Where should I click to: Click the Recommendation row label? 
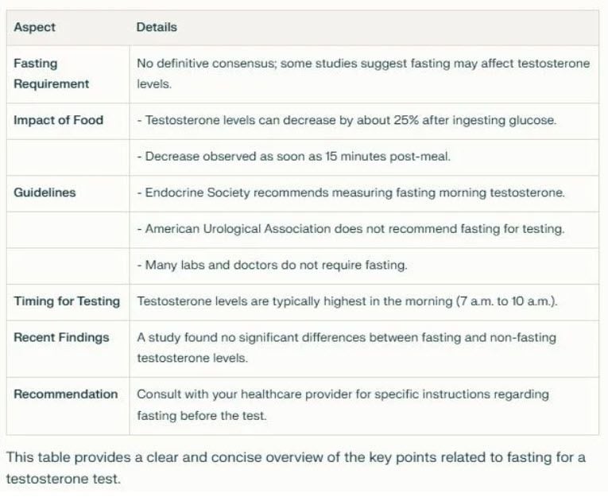(65, 394)
